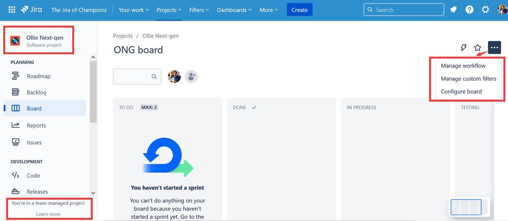The height and width of the screenshot is (221, 508).
Task: Open Your work dropdown
Action: pos(134,10)
